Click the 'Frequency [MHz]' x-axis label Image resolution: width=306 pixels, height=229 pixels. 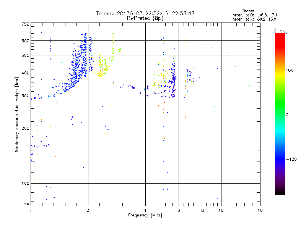(145, 215)
